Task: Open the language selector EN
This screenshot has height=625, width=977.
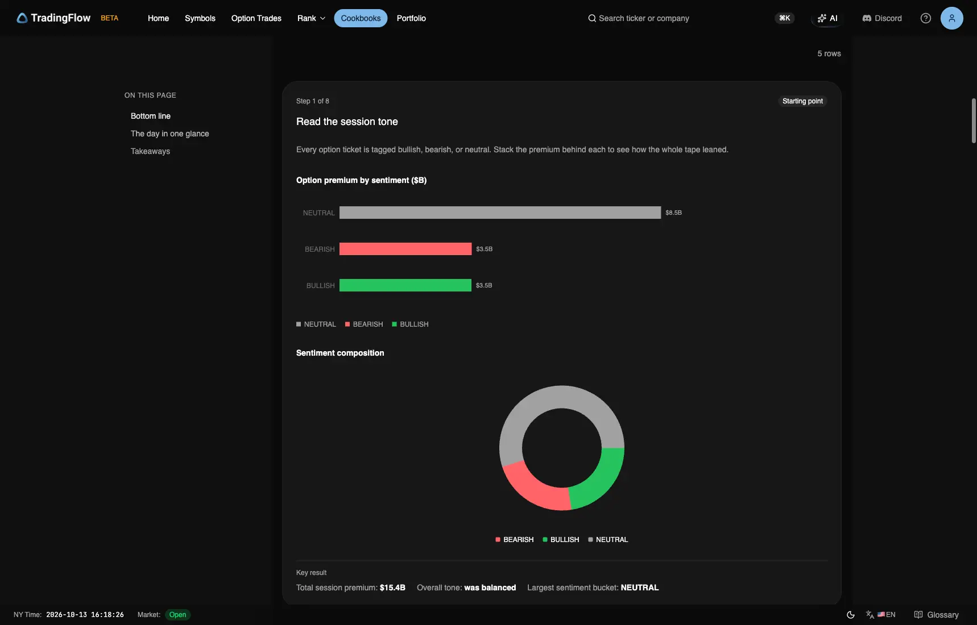Action: click(880, 615)
